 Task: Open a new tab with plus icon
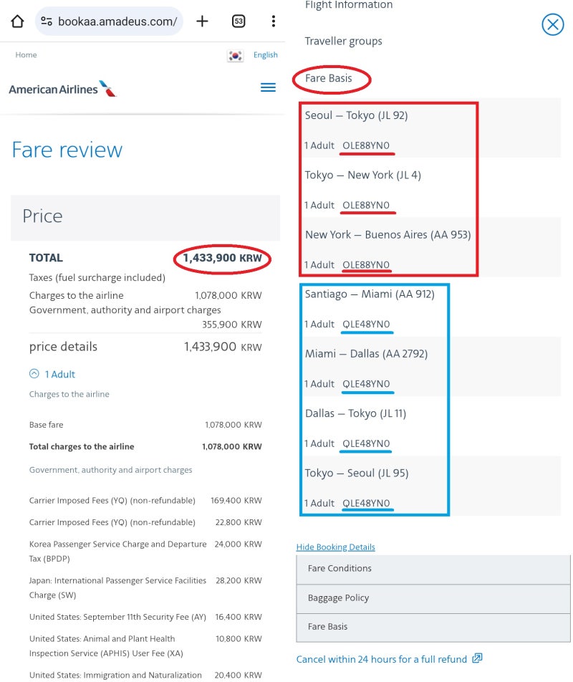point(202,21)
